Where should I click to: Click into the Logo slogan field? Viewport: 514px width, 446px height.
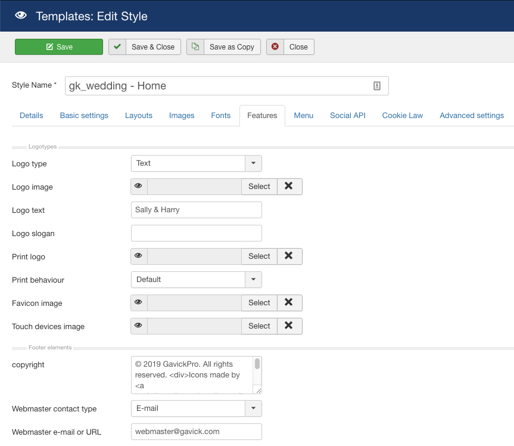point(197,233)
